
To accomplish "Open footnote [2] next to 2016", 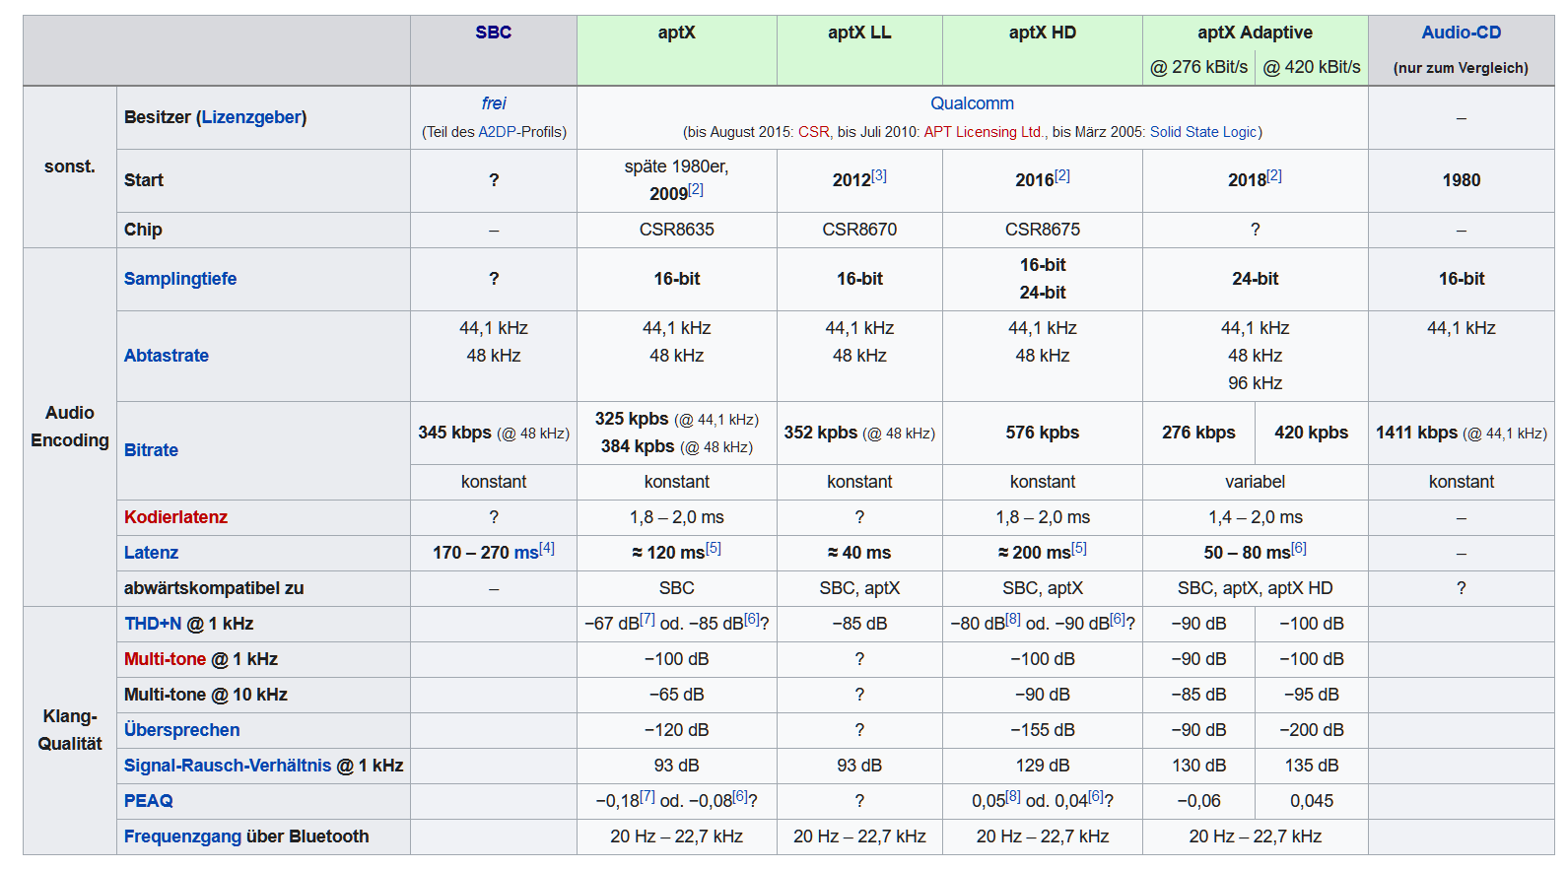I will (x=1062, y=175).
